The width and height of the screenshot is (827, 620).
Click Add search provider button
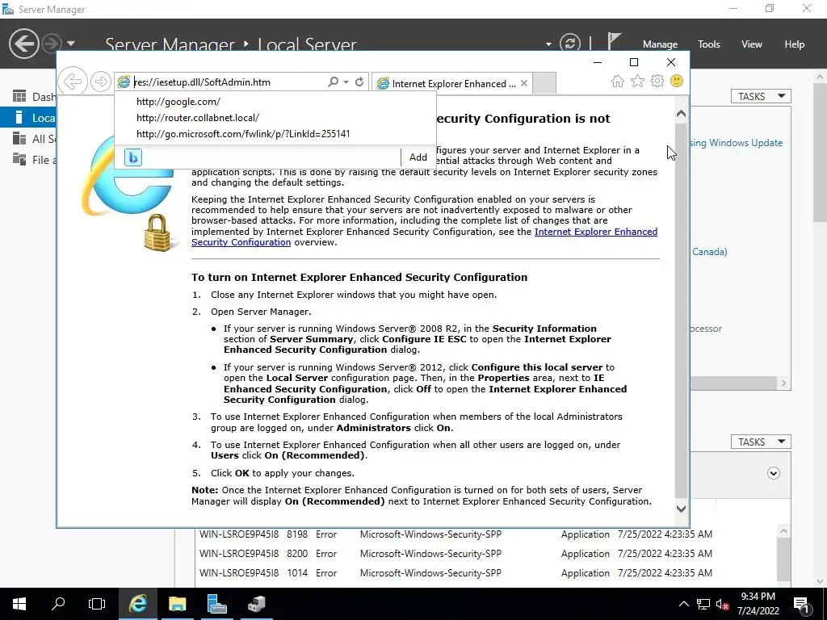pyautogui.click(x=418, y=157)
